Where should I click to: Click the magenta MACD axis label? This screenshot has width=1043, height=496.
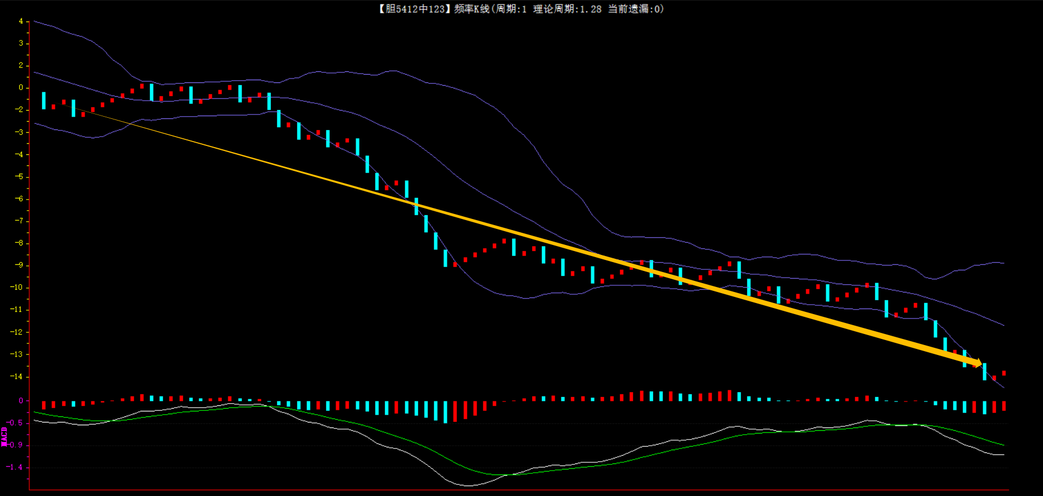point(4,436)
